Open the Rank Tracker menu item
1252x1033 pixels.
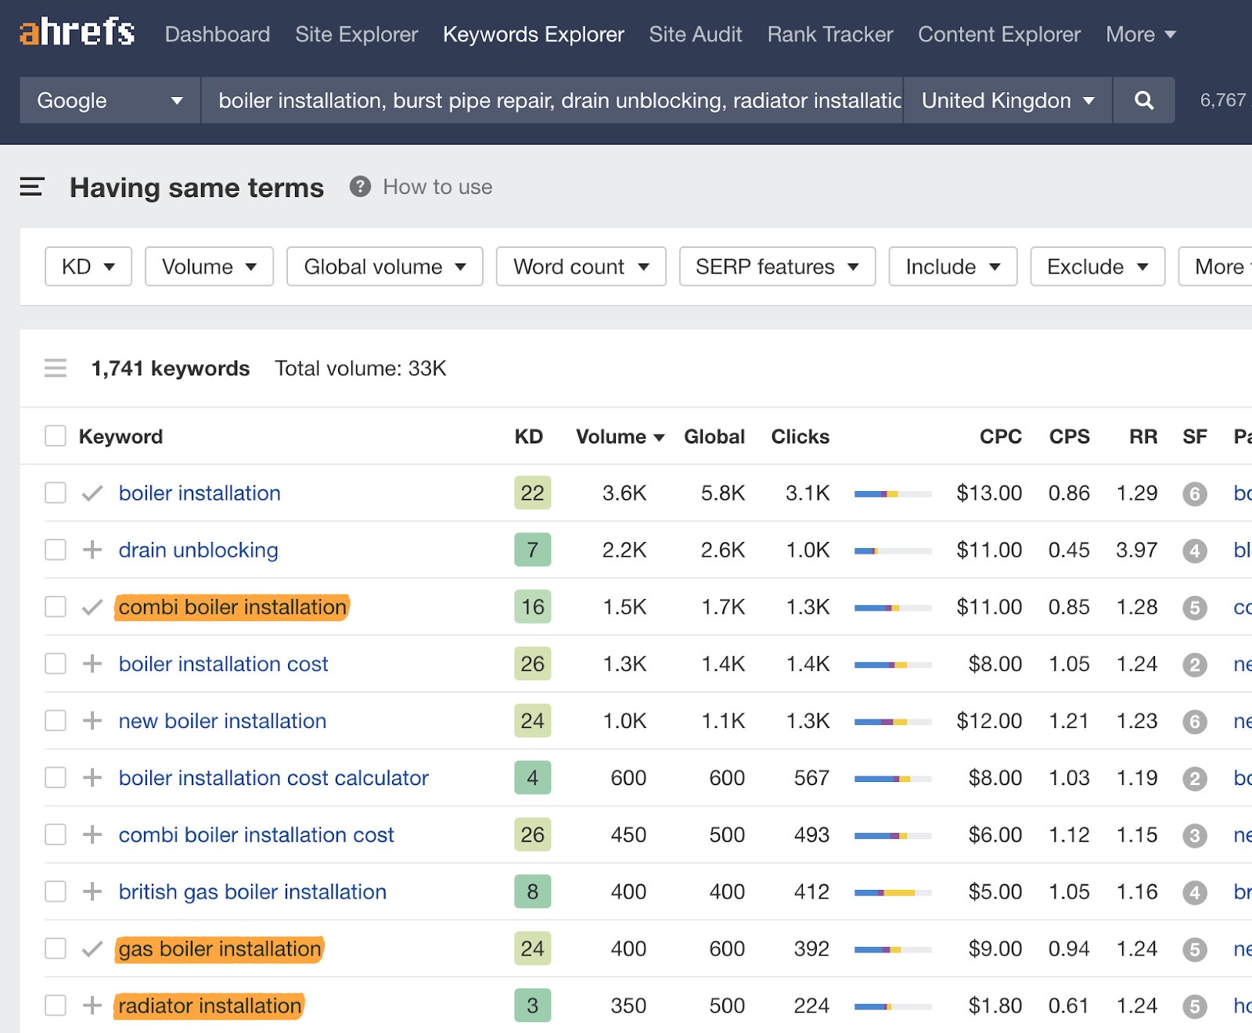[829, 34]
